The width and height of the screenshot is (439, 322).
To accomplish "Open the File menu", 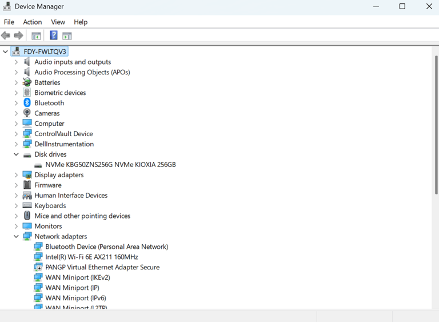I will (9, 22).
